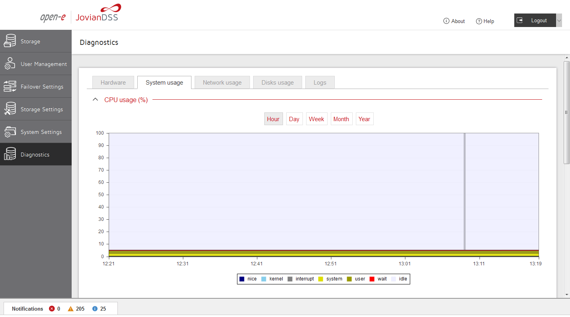This screenshot has width=570, height=317.
Task: Click the red wait legend swatch
Action: click(372, 279)
